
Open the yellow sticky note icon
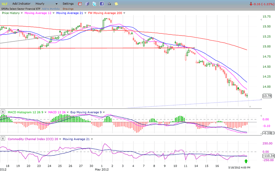(x=117, y=4)
